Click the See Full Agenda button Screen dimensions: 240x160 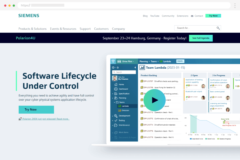point(201,38)
